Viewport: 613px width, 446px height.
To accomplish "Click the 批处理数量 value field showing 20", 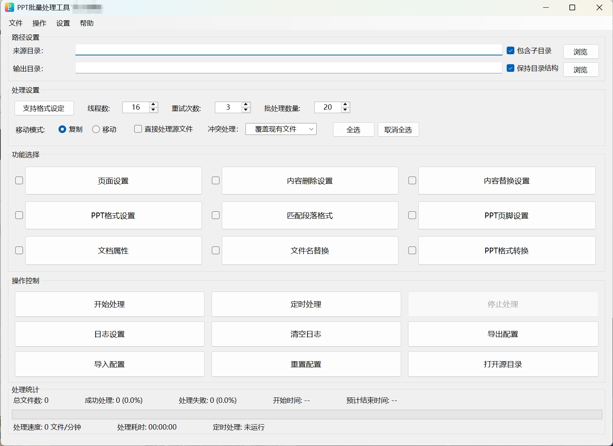I will click(x=327, y=107).
